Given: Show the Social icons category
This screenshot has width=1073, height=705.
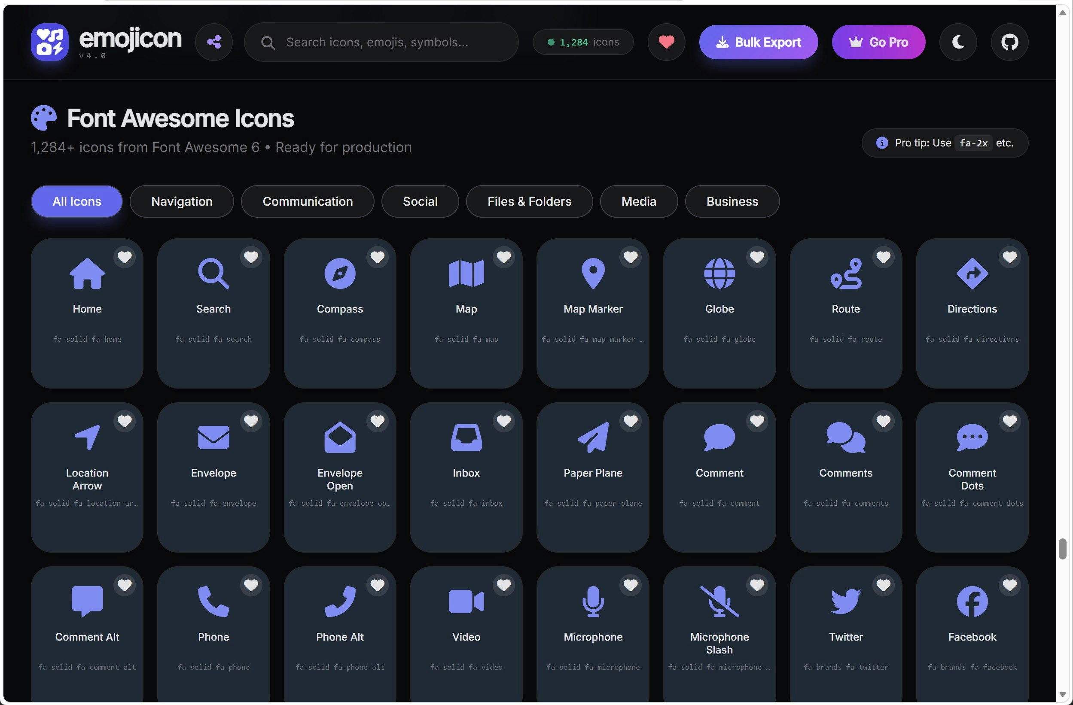Looking at the screenshot, I should click(x=420, y=201).
